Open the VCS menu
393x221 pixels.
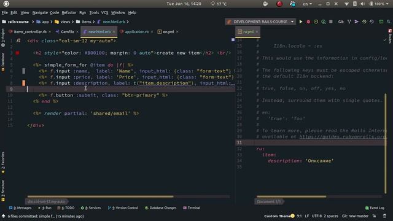(x=104, y=12)
